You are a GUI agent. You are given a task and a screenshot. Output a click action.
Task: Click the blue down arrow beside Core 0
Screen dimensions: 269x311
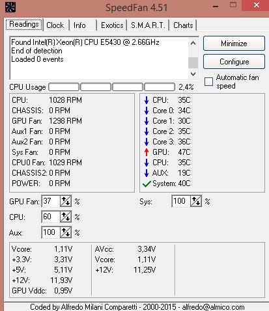click(x=147, y=111)
